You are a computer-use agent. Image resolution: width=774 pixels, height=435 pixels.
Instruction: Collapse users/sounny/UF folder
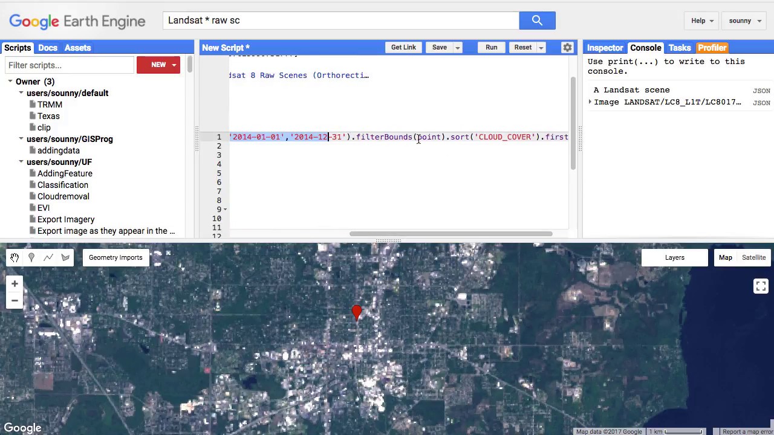21,162
